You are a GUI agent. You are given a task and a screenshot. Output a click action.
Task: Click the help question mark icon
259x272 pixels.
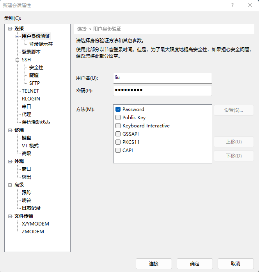[x=232, y=5]
